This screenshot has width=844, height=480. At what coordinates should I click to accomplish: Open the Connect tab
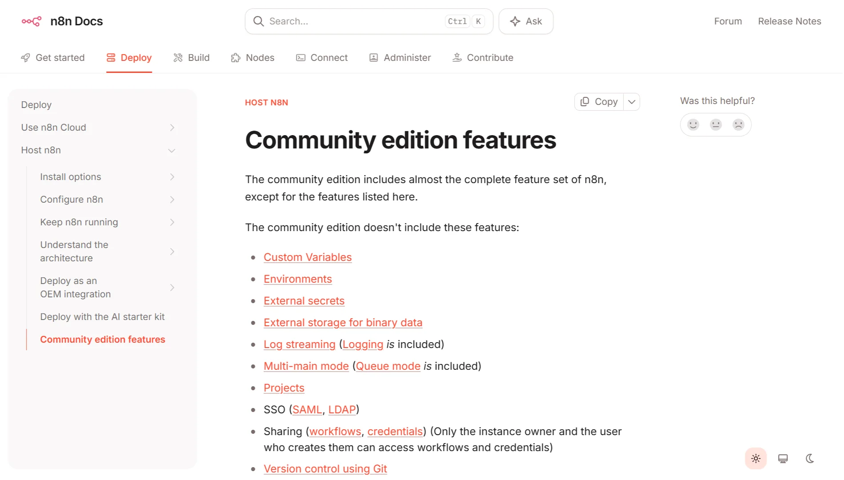(322, 58)
